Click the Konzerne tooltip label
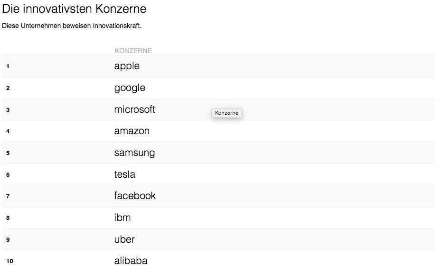 pyautogui.click(x=227, y=113)
